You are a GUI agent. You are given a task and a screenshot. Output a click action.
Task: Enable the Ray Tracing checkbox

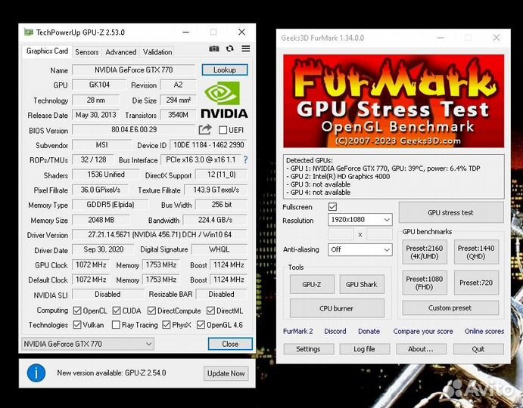click(116, 325)
